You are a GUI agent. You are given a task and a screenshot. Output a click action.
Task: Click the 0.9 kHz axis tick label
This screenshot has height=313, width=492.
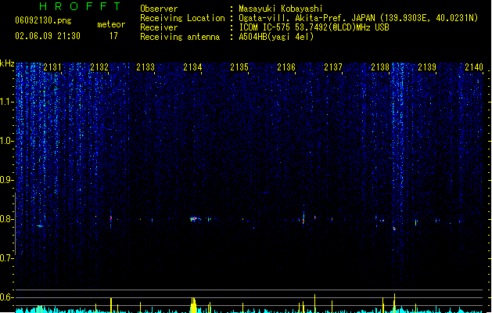[x=6, y=180]
